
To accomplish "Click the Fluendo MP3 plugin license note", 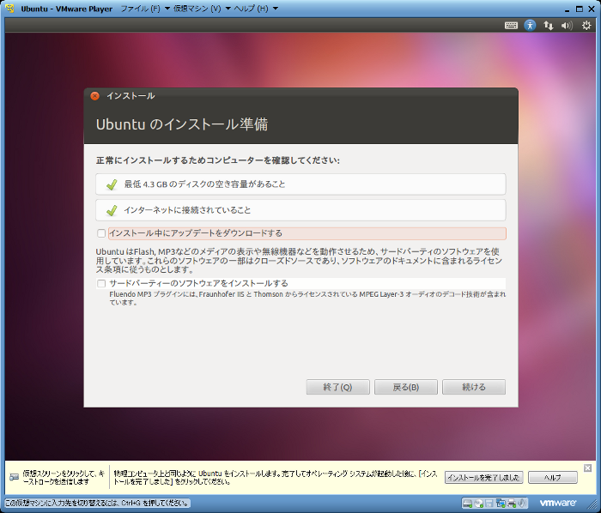I will 307,299.
